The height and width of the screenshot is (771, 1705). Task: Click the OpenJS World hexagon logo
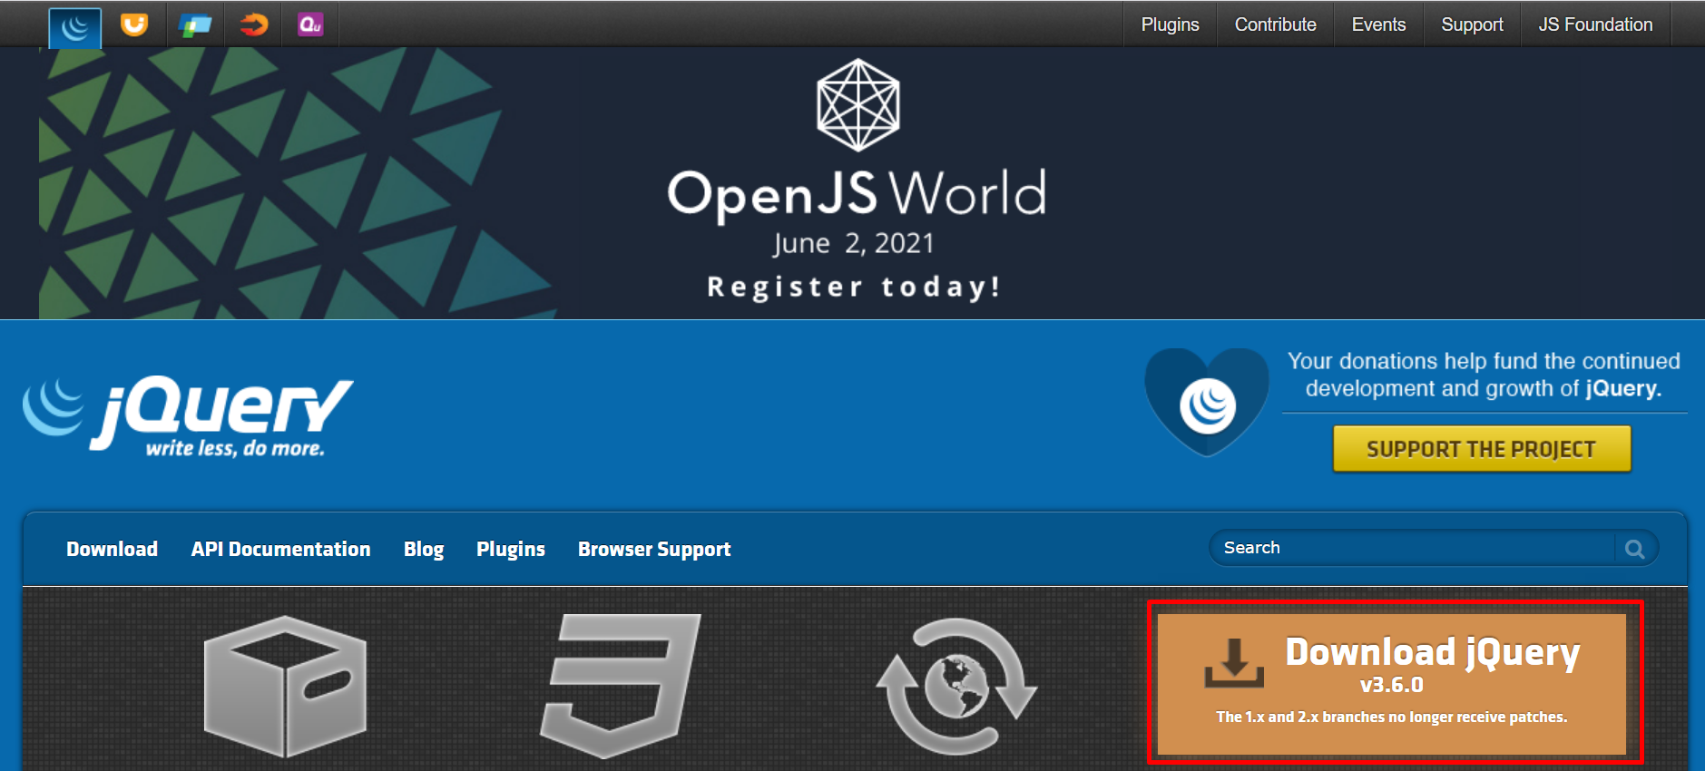[857, 105]
